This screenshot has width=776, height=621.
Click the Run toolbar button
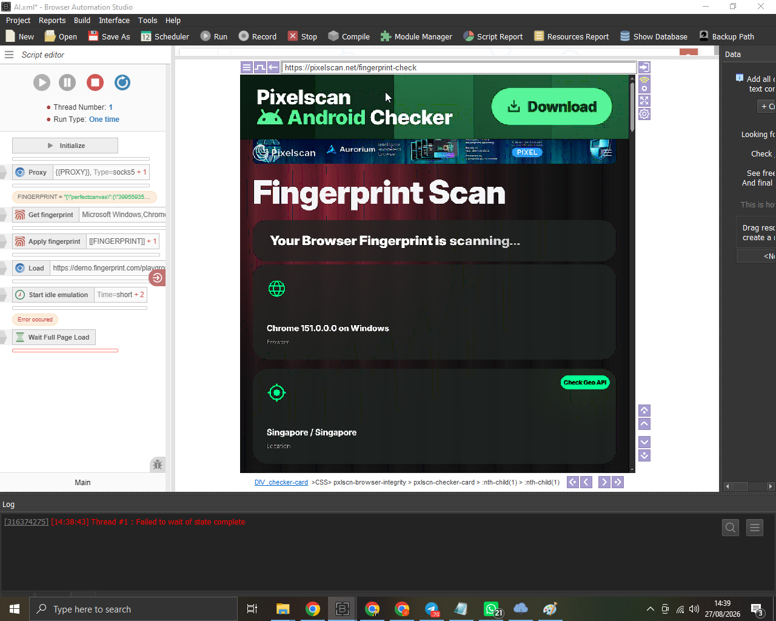214,36
